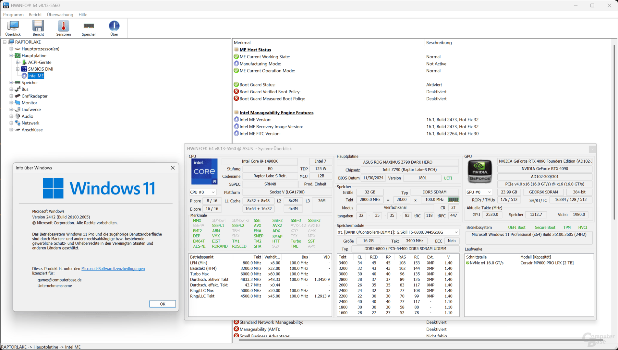Click the ASUS ROG MAXIMUS Z790 DARK HERO field
Viewport: 618px width, 350px height.
coord(397,162)
